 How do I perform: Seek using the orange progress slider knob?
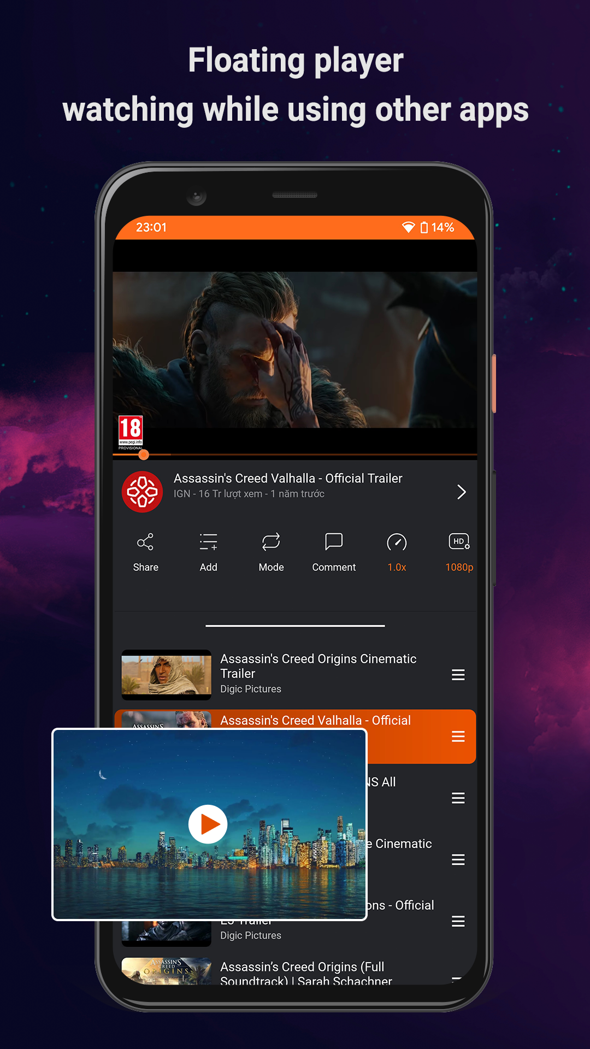coord(144,455)
